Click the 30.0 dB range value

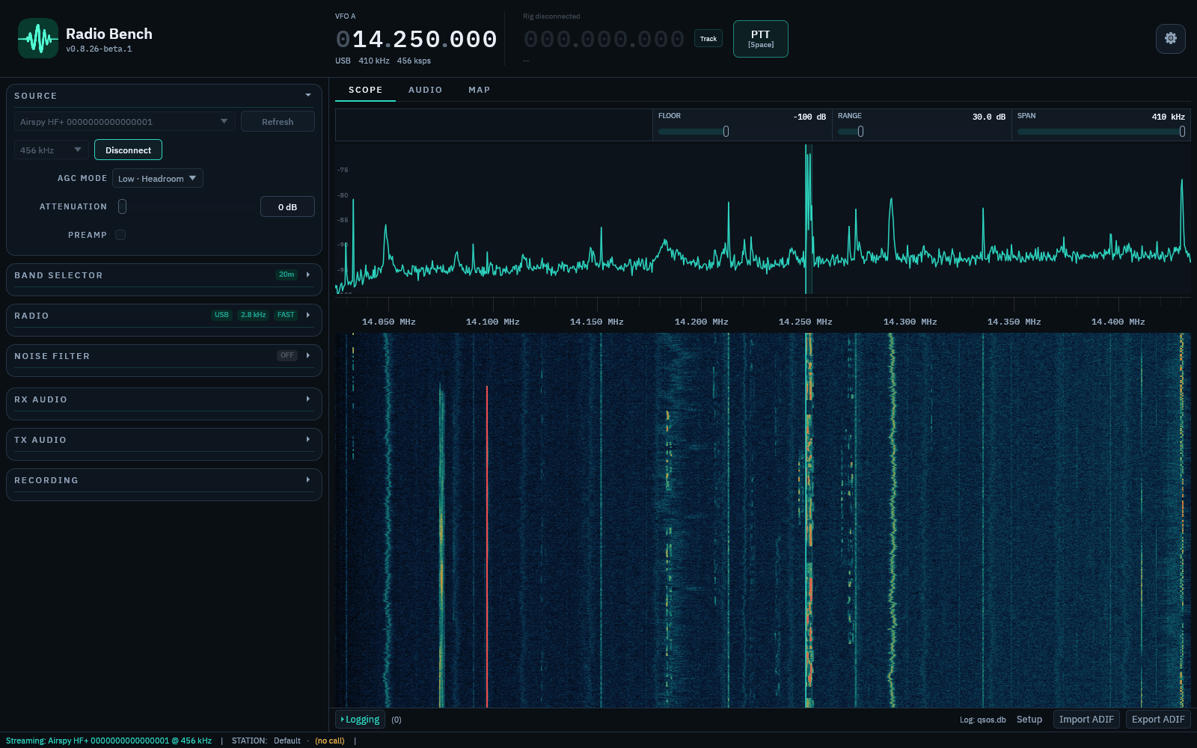pos(989,117)
